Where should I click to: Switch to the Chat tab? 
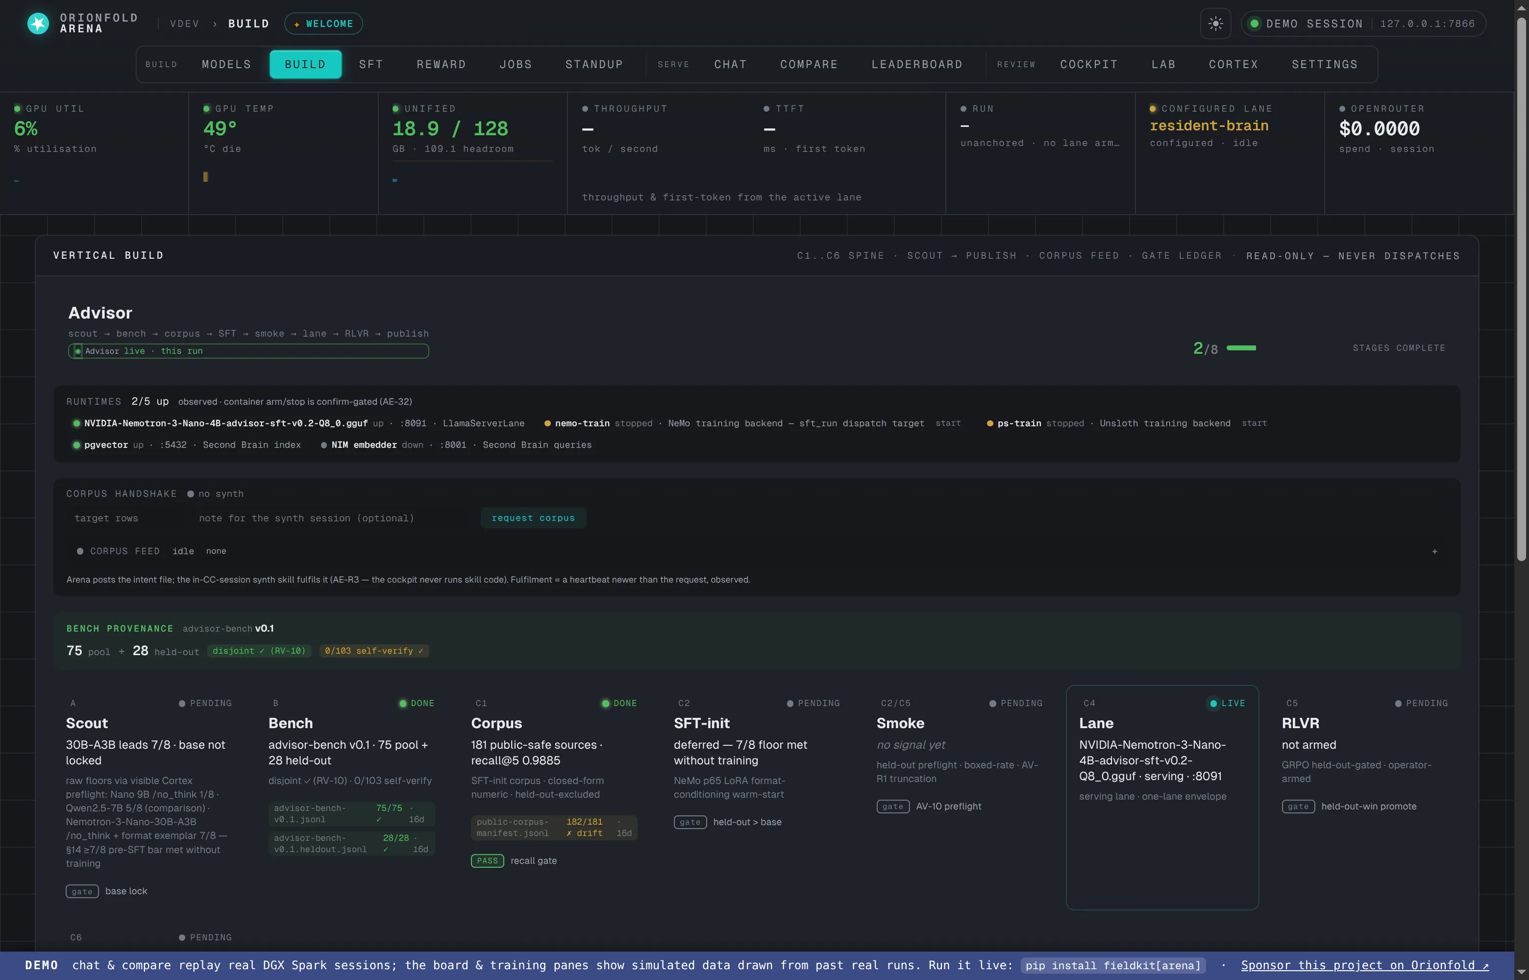(731, 64)
